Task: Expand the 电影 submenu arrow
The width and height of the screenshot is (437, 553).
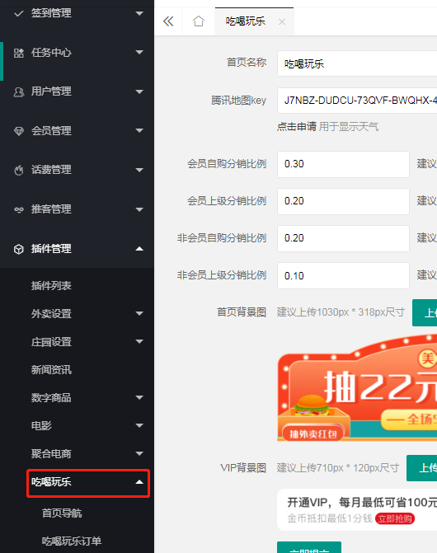Action: pyautogui.click(x=139, y=425)
